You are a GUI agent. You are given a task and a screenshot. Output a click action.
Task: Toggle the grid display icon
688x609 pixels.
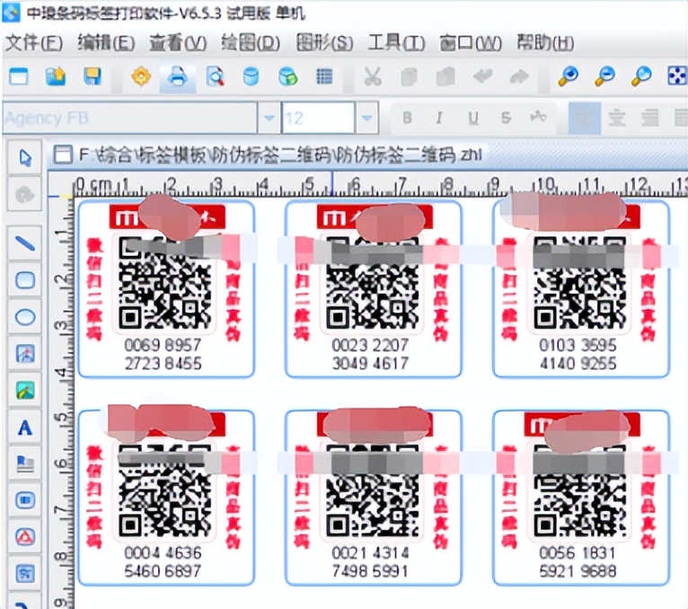coord(325,76)
